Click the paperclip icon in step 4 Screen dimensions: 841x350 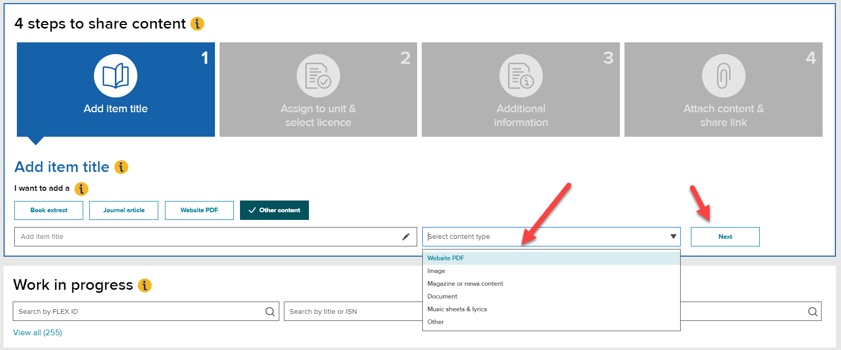pos(724,76)
